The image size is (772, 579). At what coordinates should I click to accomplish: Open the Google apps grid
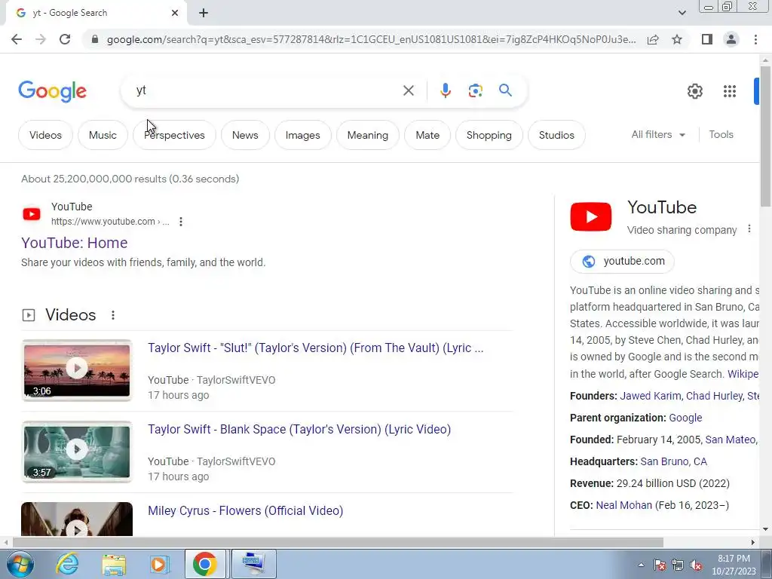click(730, 91)
